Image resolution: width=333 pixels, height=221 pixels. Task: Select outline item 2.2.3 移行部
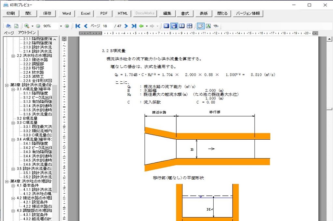(x=33, y=68)
